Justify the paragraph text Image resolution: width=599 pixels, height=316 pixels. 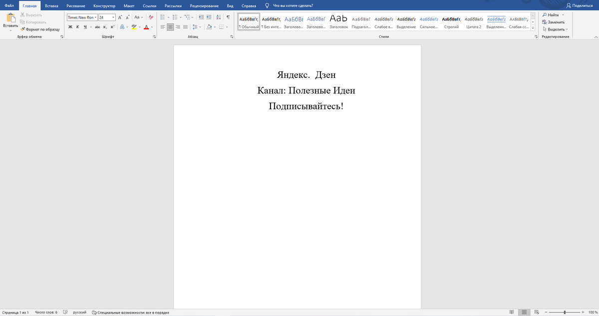tap(186, 26)
